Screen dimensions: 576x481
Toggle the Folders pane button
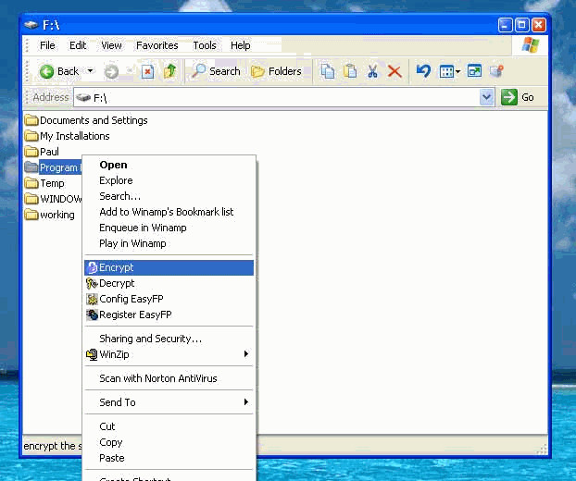click(276, 71)
